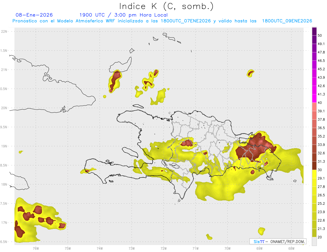
Task: Click the color bar label "22.6"
Action: [x=321, y=220]
